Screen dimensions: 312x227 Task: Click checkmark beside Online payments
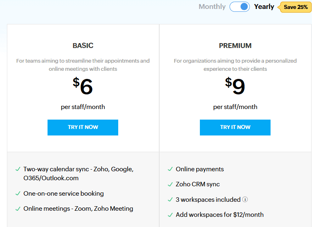(170, 169)
